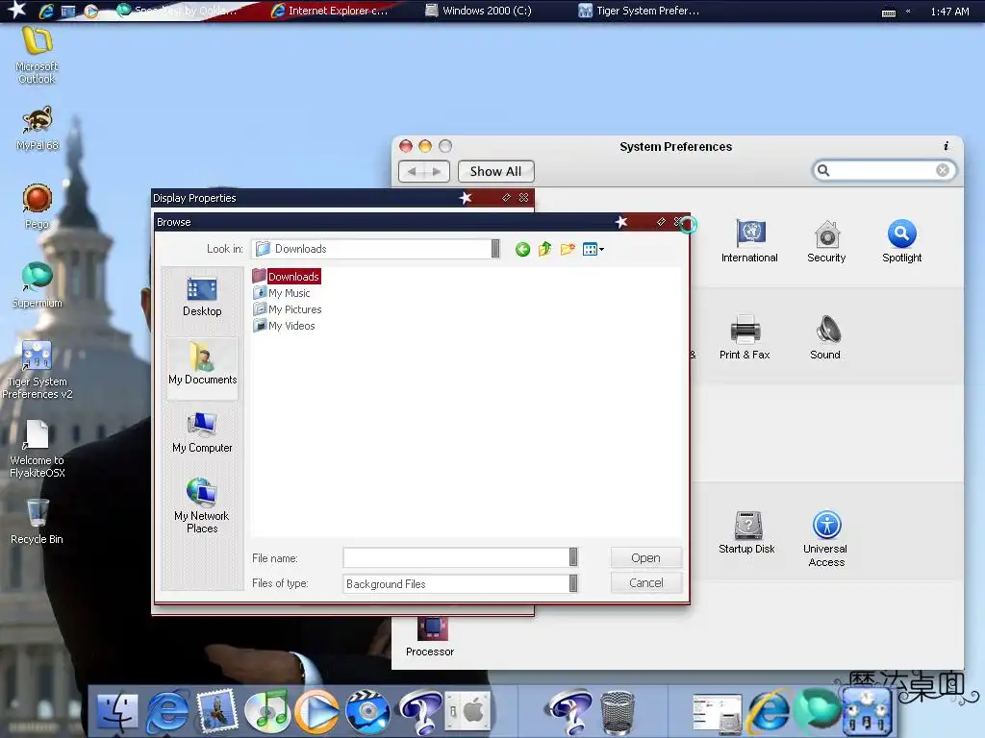Screen dimensions: 985x738
Task: Expand the File name combo box arrow
Action: coord(573,557)
